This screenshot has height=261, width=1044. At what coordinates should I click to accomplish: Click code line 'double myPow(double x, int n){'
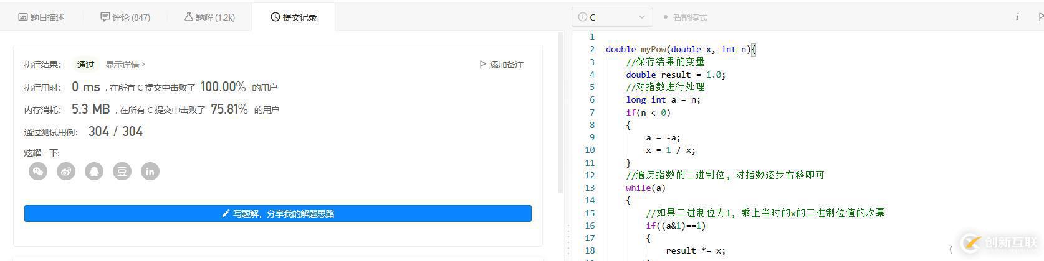[681, 49]
